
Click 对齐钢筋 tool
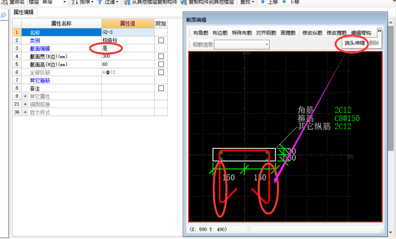266,33
